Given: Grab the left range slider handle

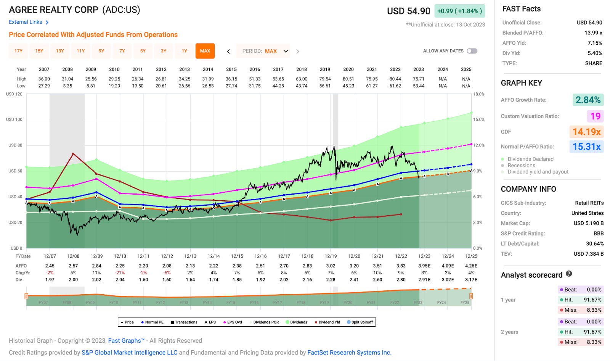Looking at the screenshot, I should 26,296.
